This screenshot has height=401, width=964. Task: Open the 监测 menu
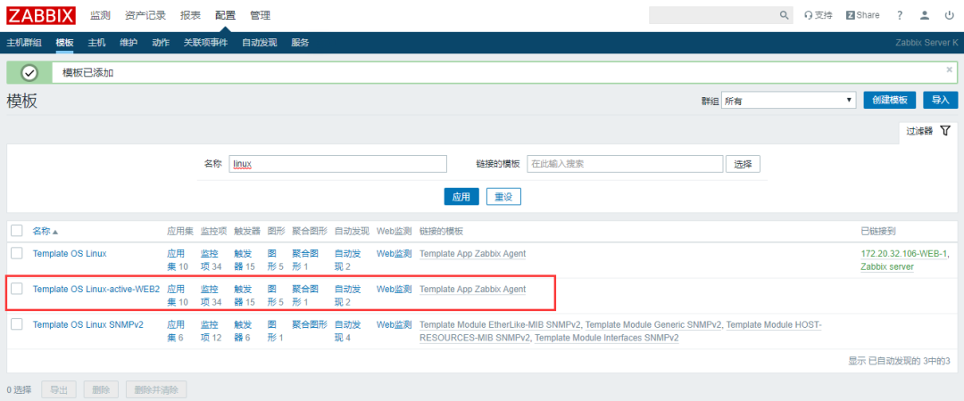click(100, 15)
